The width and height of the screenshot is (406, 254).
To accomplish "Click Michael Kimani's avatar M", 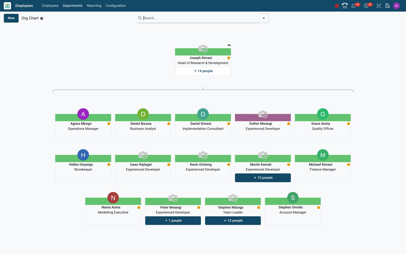I will click(323, 155).
